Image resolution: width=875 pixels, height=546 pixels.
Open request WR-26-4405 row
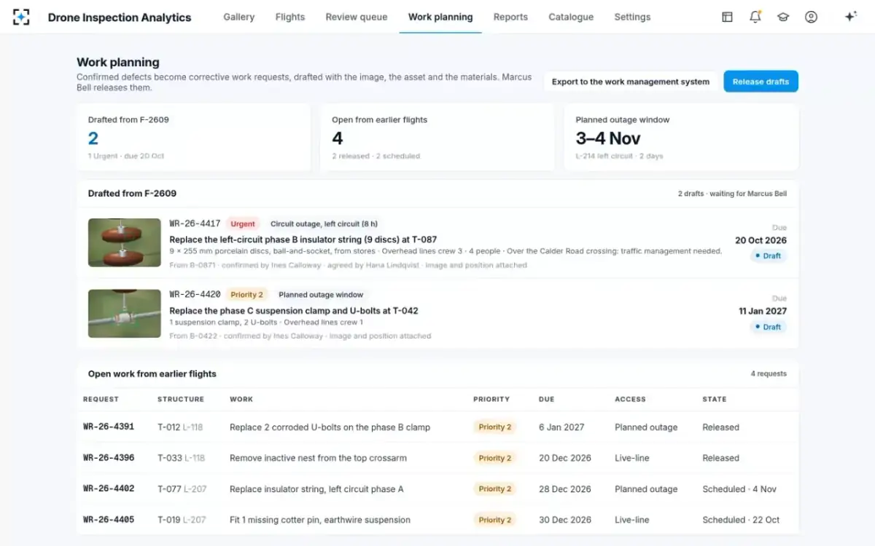[437, 520]
